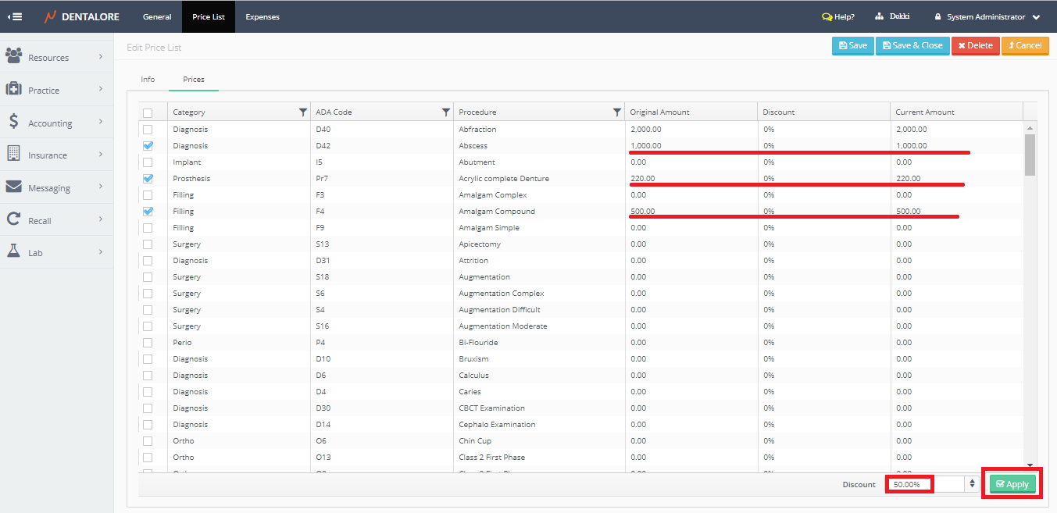
Task: Uncheck the Abscess row checkbox
Action: (x=148, y=146)
